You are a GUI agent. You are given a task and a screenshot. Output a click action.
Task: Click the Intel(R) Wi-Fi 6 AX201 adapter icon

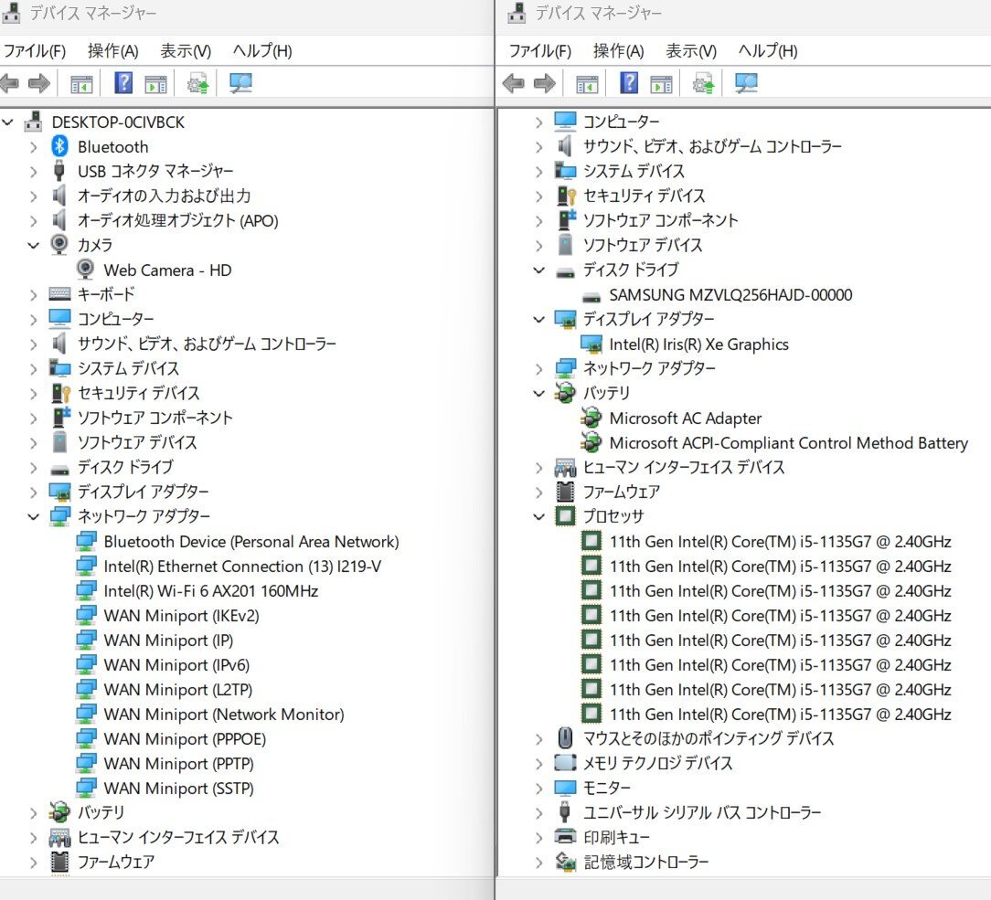pyautogui.click(x=86, y=590)
